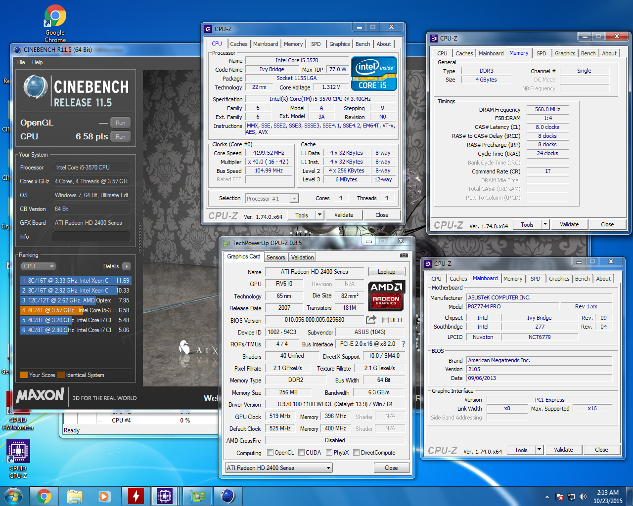
Task: Switch to Graphics tab in CPU window
Action: point(340,44)
